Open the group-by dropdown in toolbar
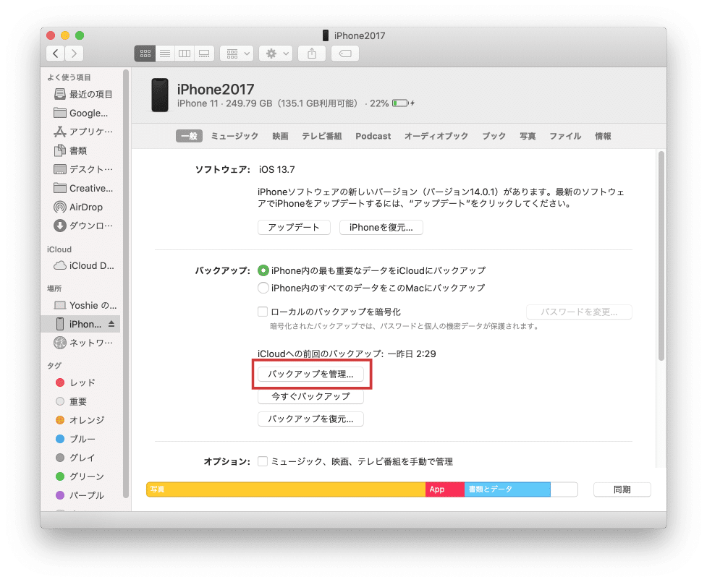Viewport: 707px width, 582px height. [237, 54]
